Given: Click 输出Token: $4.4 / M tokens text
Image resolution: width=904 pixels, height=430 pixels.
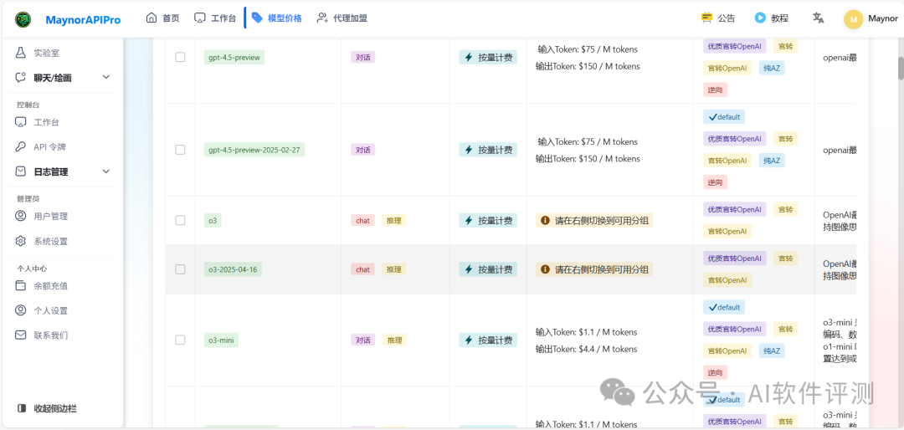Looking at the screenshot, I should tap(586, 349).
